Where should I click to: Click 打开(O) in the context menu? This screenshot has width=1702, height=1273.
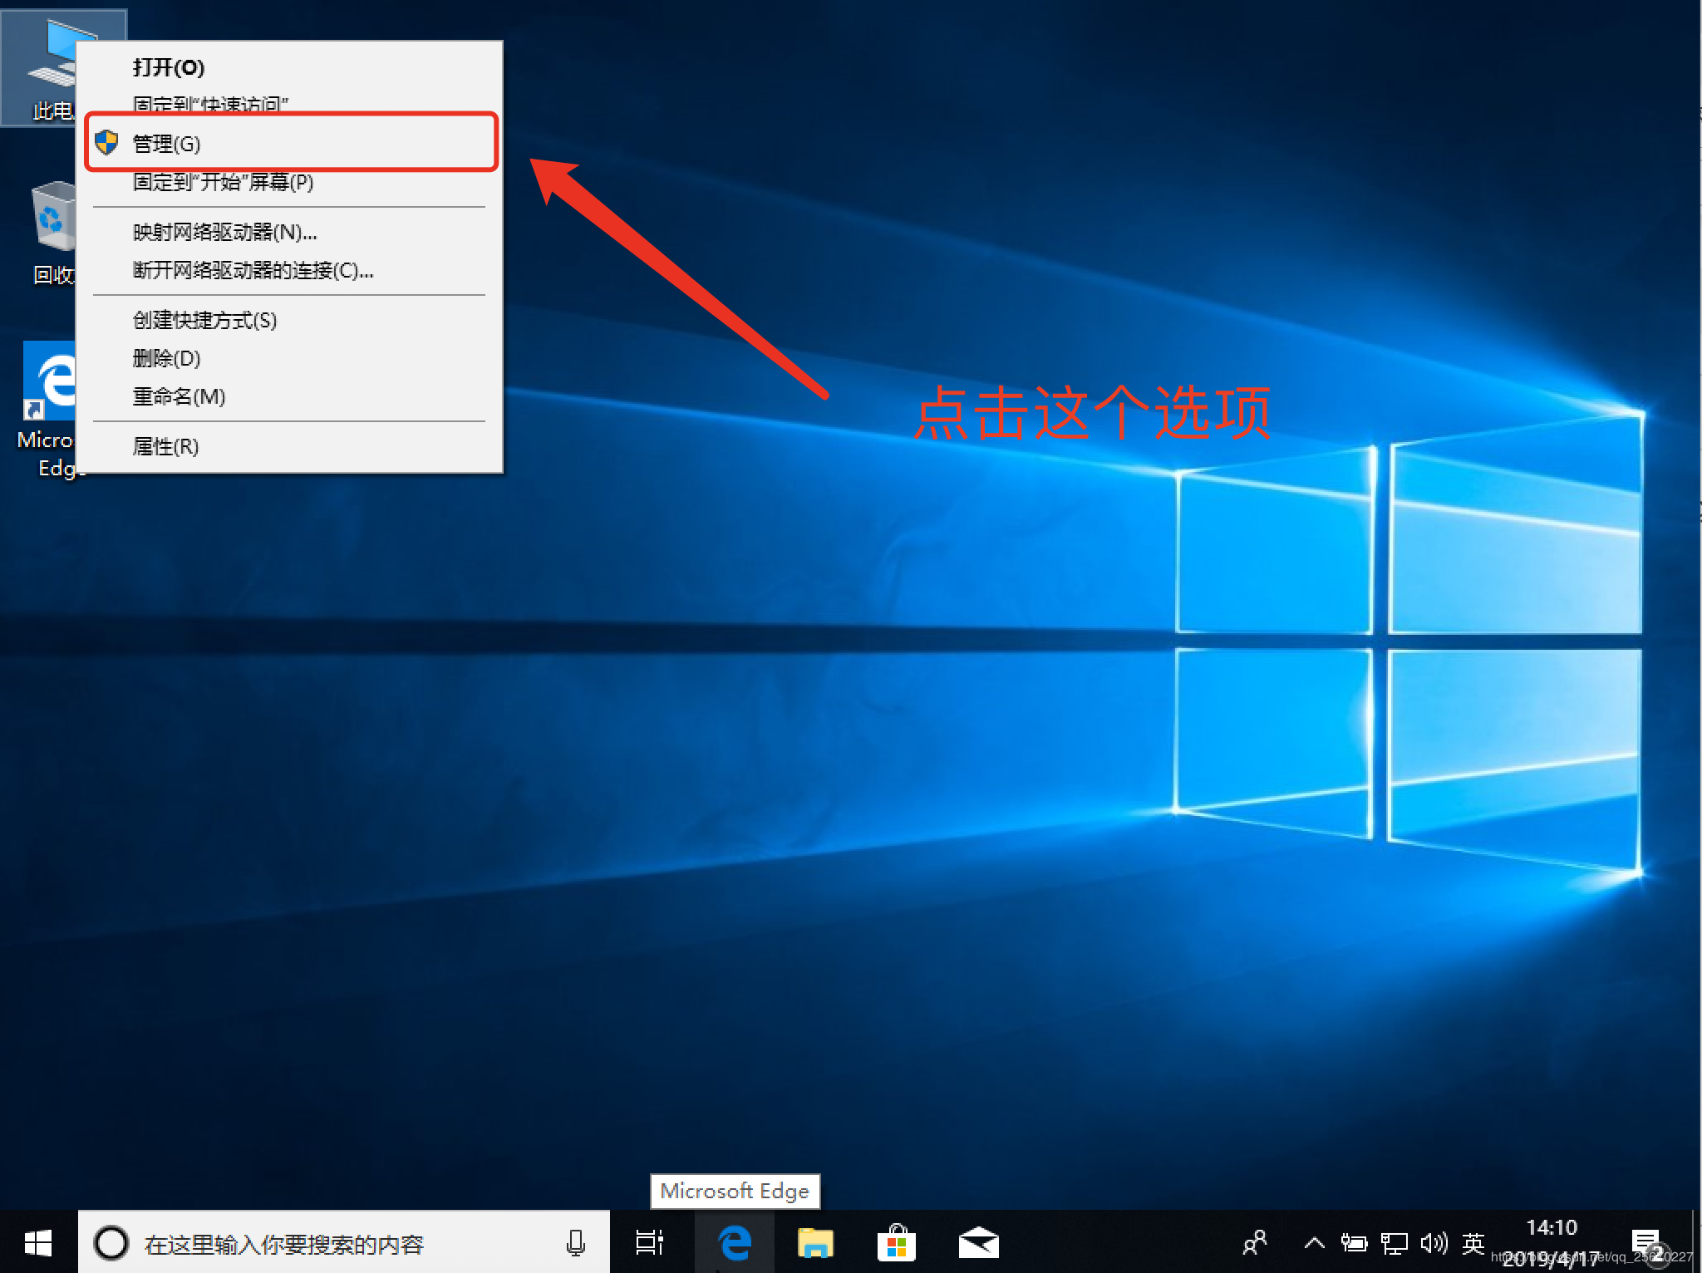pos(169,67)
